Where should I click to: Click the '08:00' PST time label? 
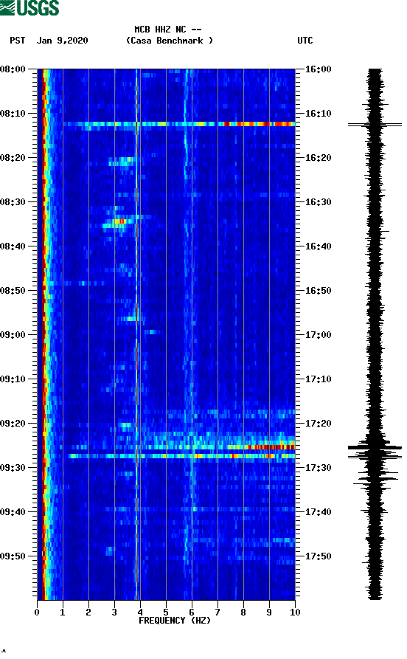[13, 69]
